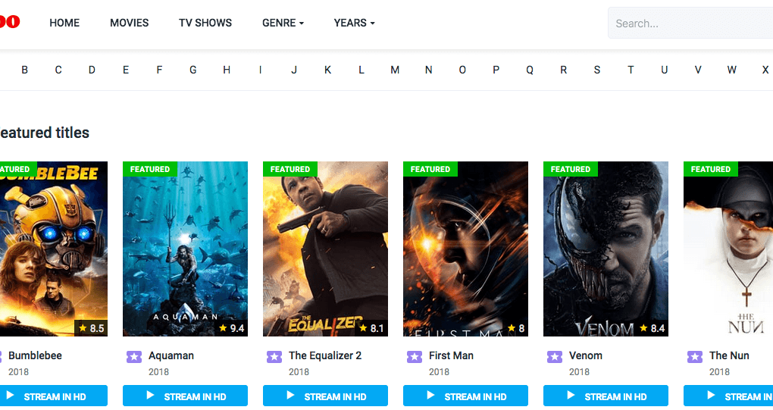Open The Nun poster thumbnail
The height and width of the screenshot is (410, 773).
click(x=728, y=249)
